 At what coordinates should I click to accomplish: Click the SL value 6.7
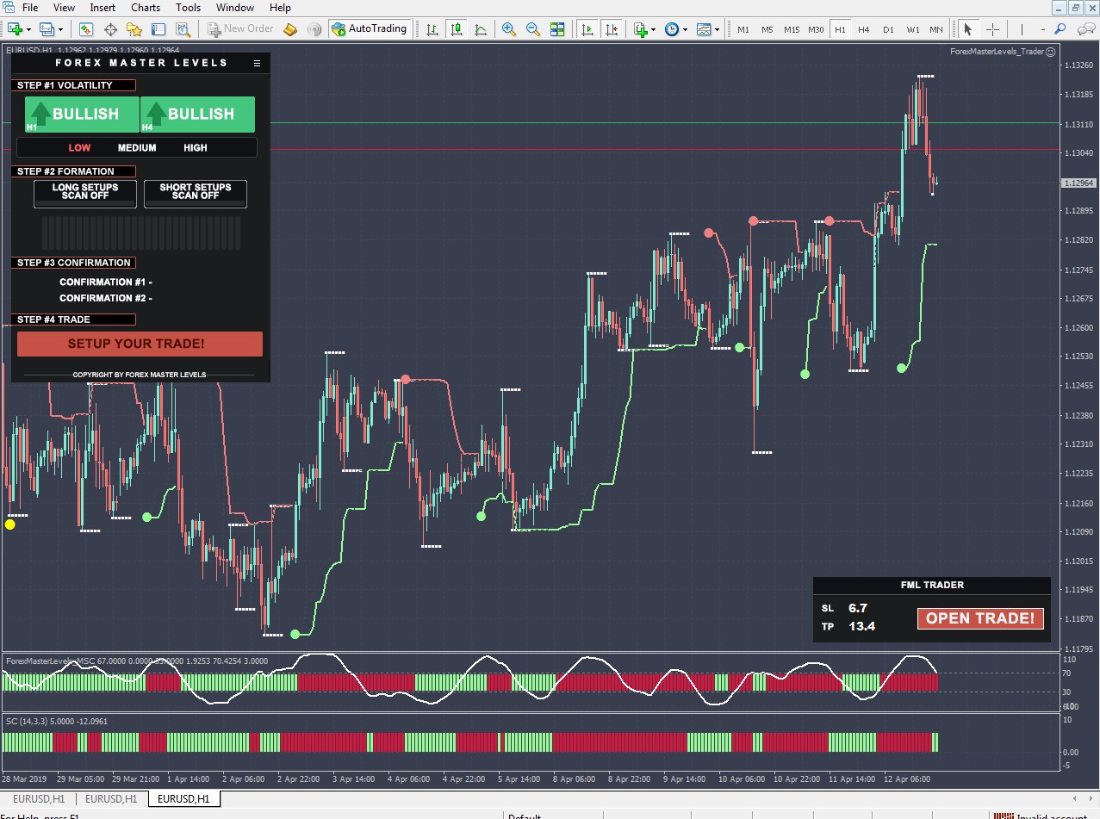(x=858, y=608)
